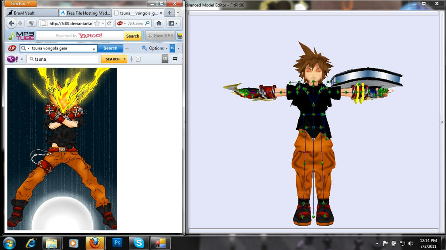Open Internet Explorer from the taskbar
Viewport: 446px width, 250px height.
pyautogui.click(x=30, y=243)
